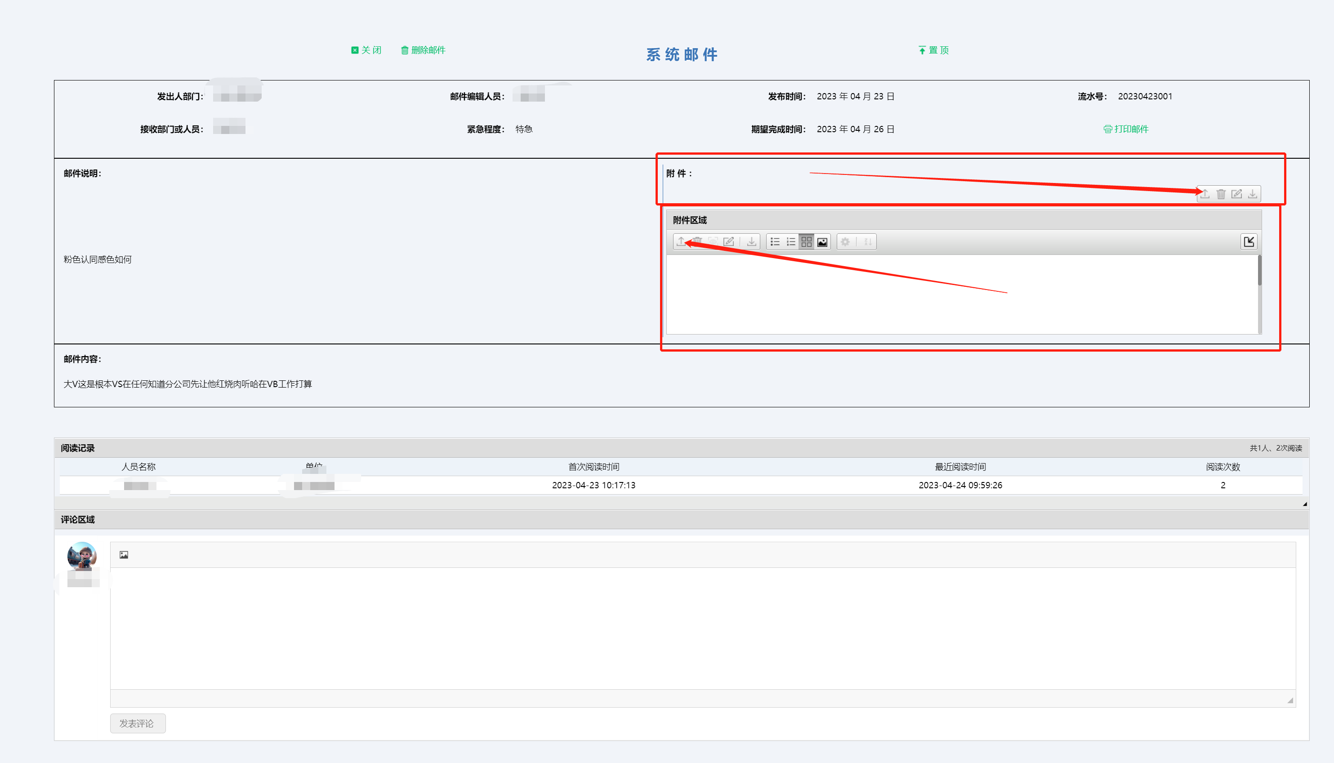
Task: Click sort icon in attachment toolbar
Action: click(868, 241)
